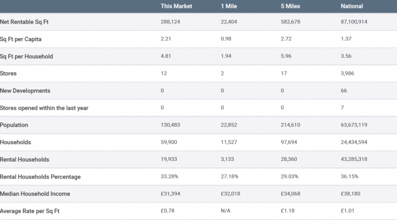The height and width of the screenshot is (220, 397).
Task: Click the N/A average rate cell
Action: click(226, 210)
